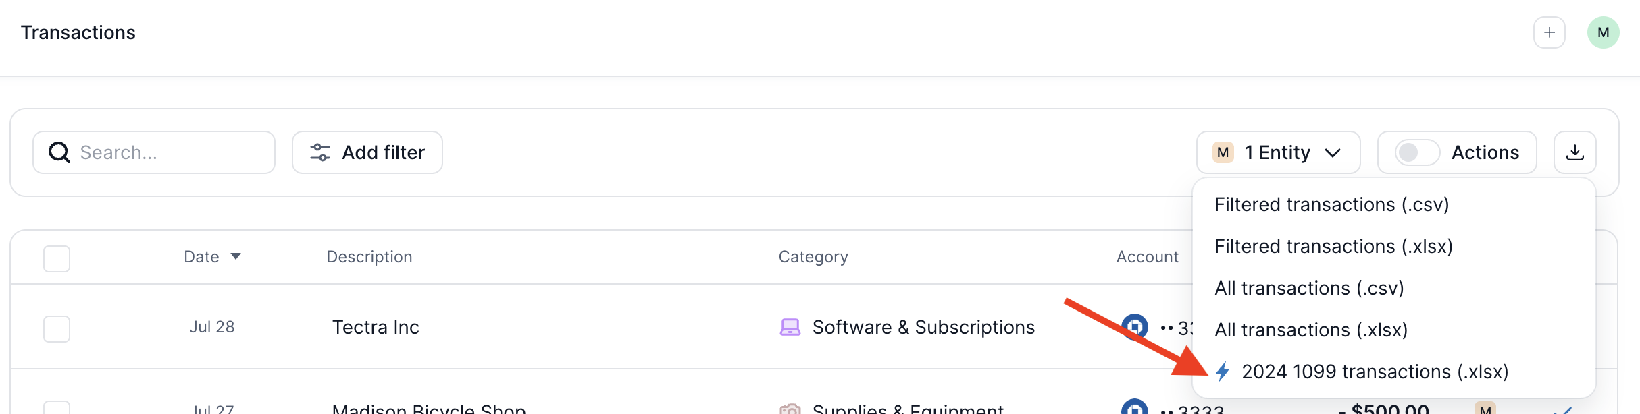Image resolution: width=1640 pixels, height=414 pixels.
Task: Choose All transactions (.xlsx) export
Action: click(x=1310, y=330)
